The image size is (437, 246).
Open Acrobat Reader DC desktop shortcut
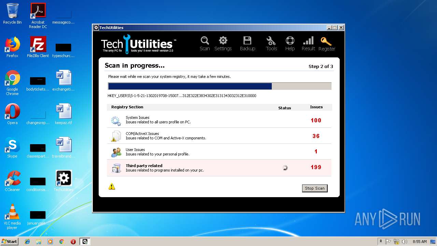coord(38,16)
